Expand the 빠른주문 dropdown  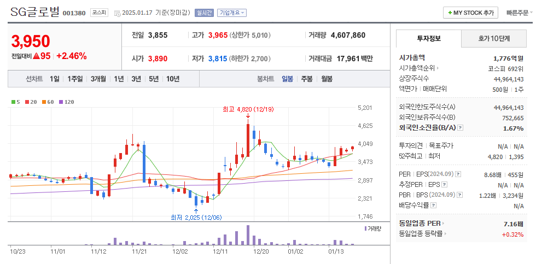tap(519, 13)
